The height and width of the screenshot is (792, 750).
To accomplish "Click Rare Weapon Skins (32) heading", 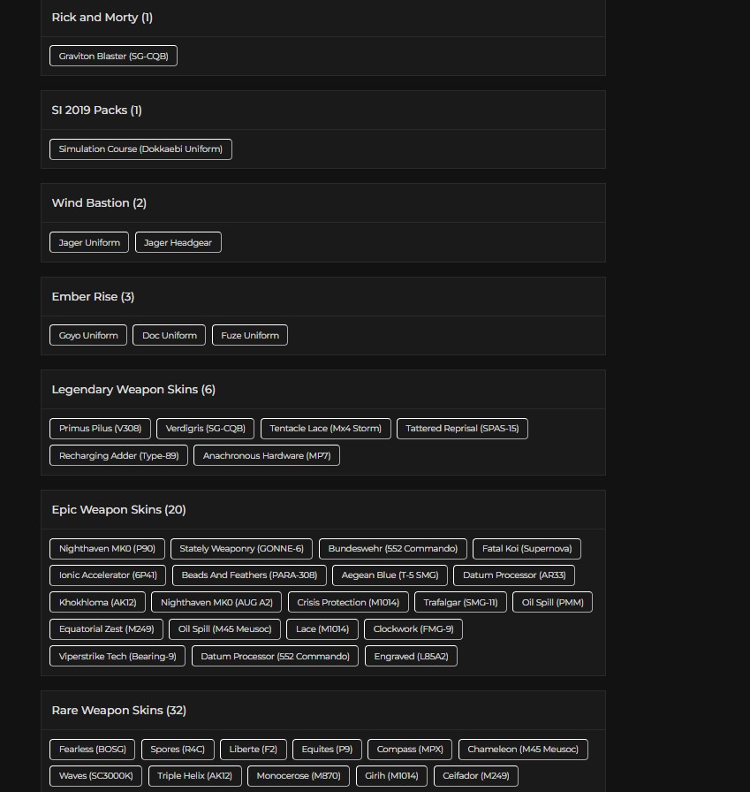I will tap(118, 710).
